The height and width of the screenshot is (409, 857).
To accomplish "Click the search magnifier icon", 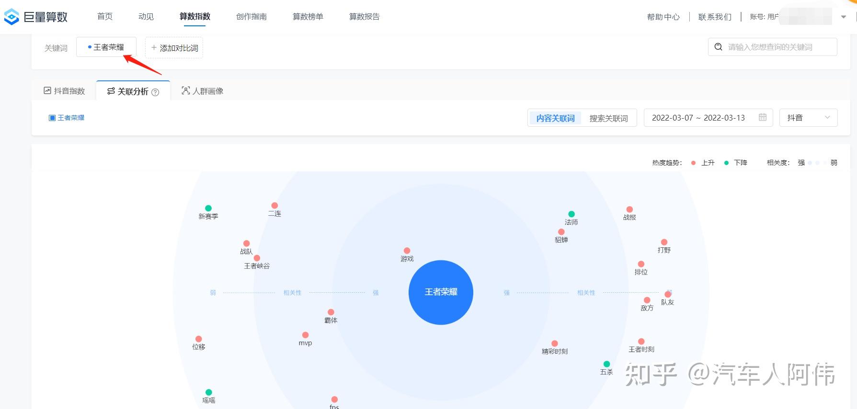I will 718,47.
